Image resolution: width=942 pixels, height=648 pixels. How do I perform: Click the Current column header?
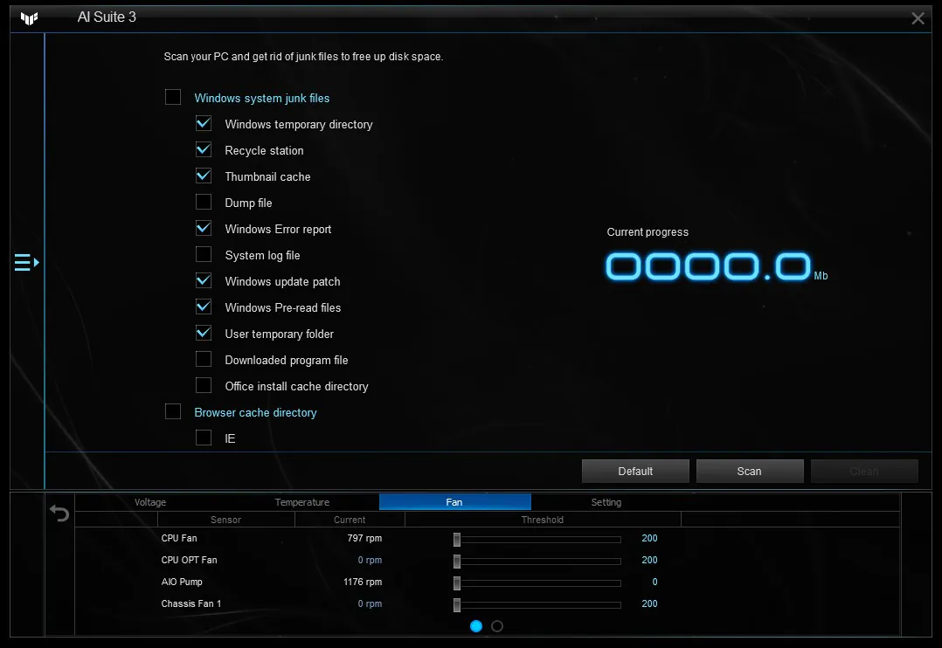click(350, 520)
